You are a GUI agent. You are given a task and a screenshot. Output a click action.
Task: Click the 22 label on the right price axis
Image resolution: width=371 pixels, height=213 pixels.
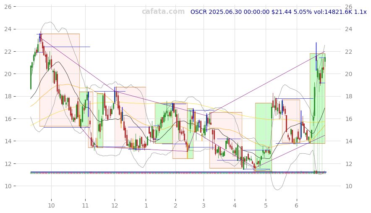348,52
